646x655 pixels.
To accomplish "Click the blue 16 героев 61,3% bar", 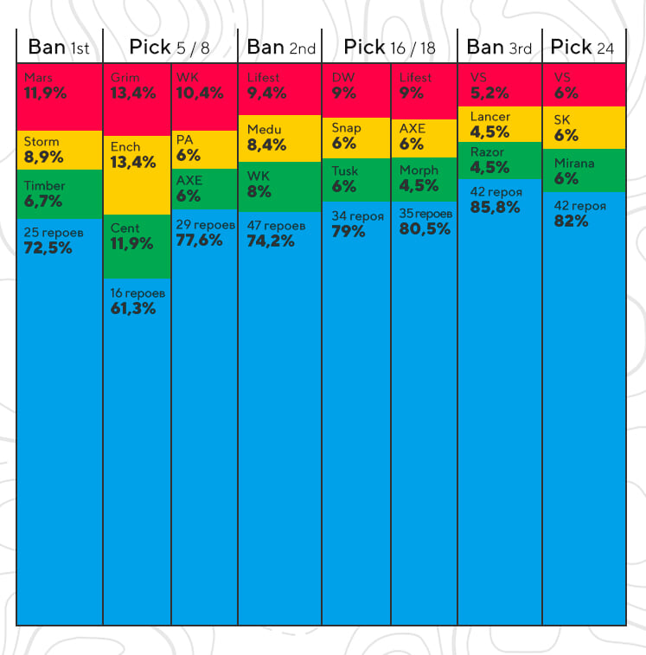I will (x=137, y=452).
